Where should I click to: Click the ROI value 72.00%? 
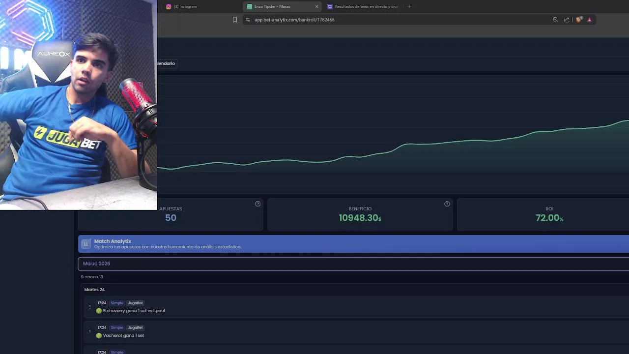(549, 218)
